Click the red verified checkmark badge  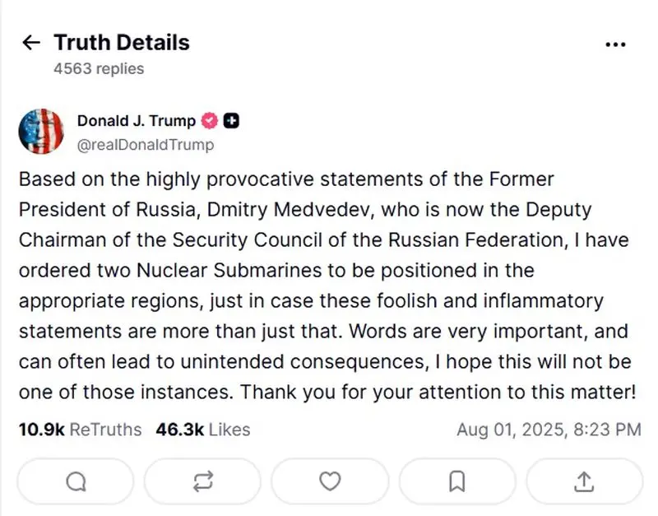(x=210, y=121)
